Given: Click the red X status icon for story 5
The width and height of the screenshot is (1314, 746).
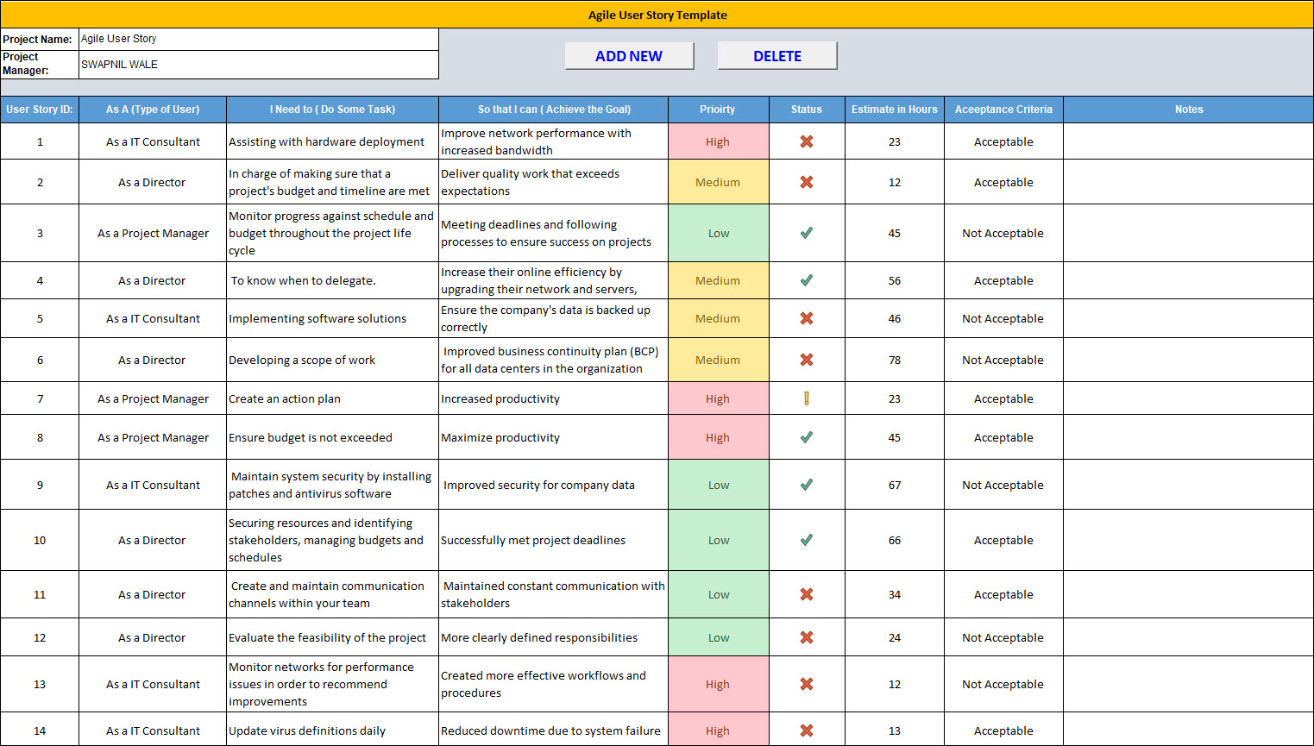Looking at the screenshot, I should [806, 318].
